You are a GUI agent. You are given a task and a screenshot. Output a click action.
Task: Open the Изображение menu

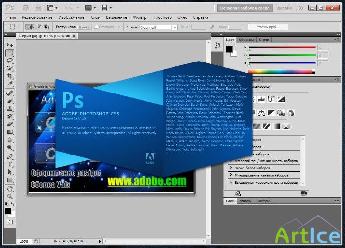[x=71, y=17]
